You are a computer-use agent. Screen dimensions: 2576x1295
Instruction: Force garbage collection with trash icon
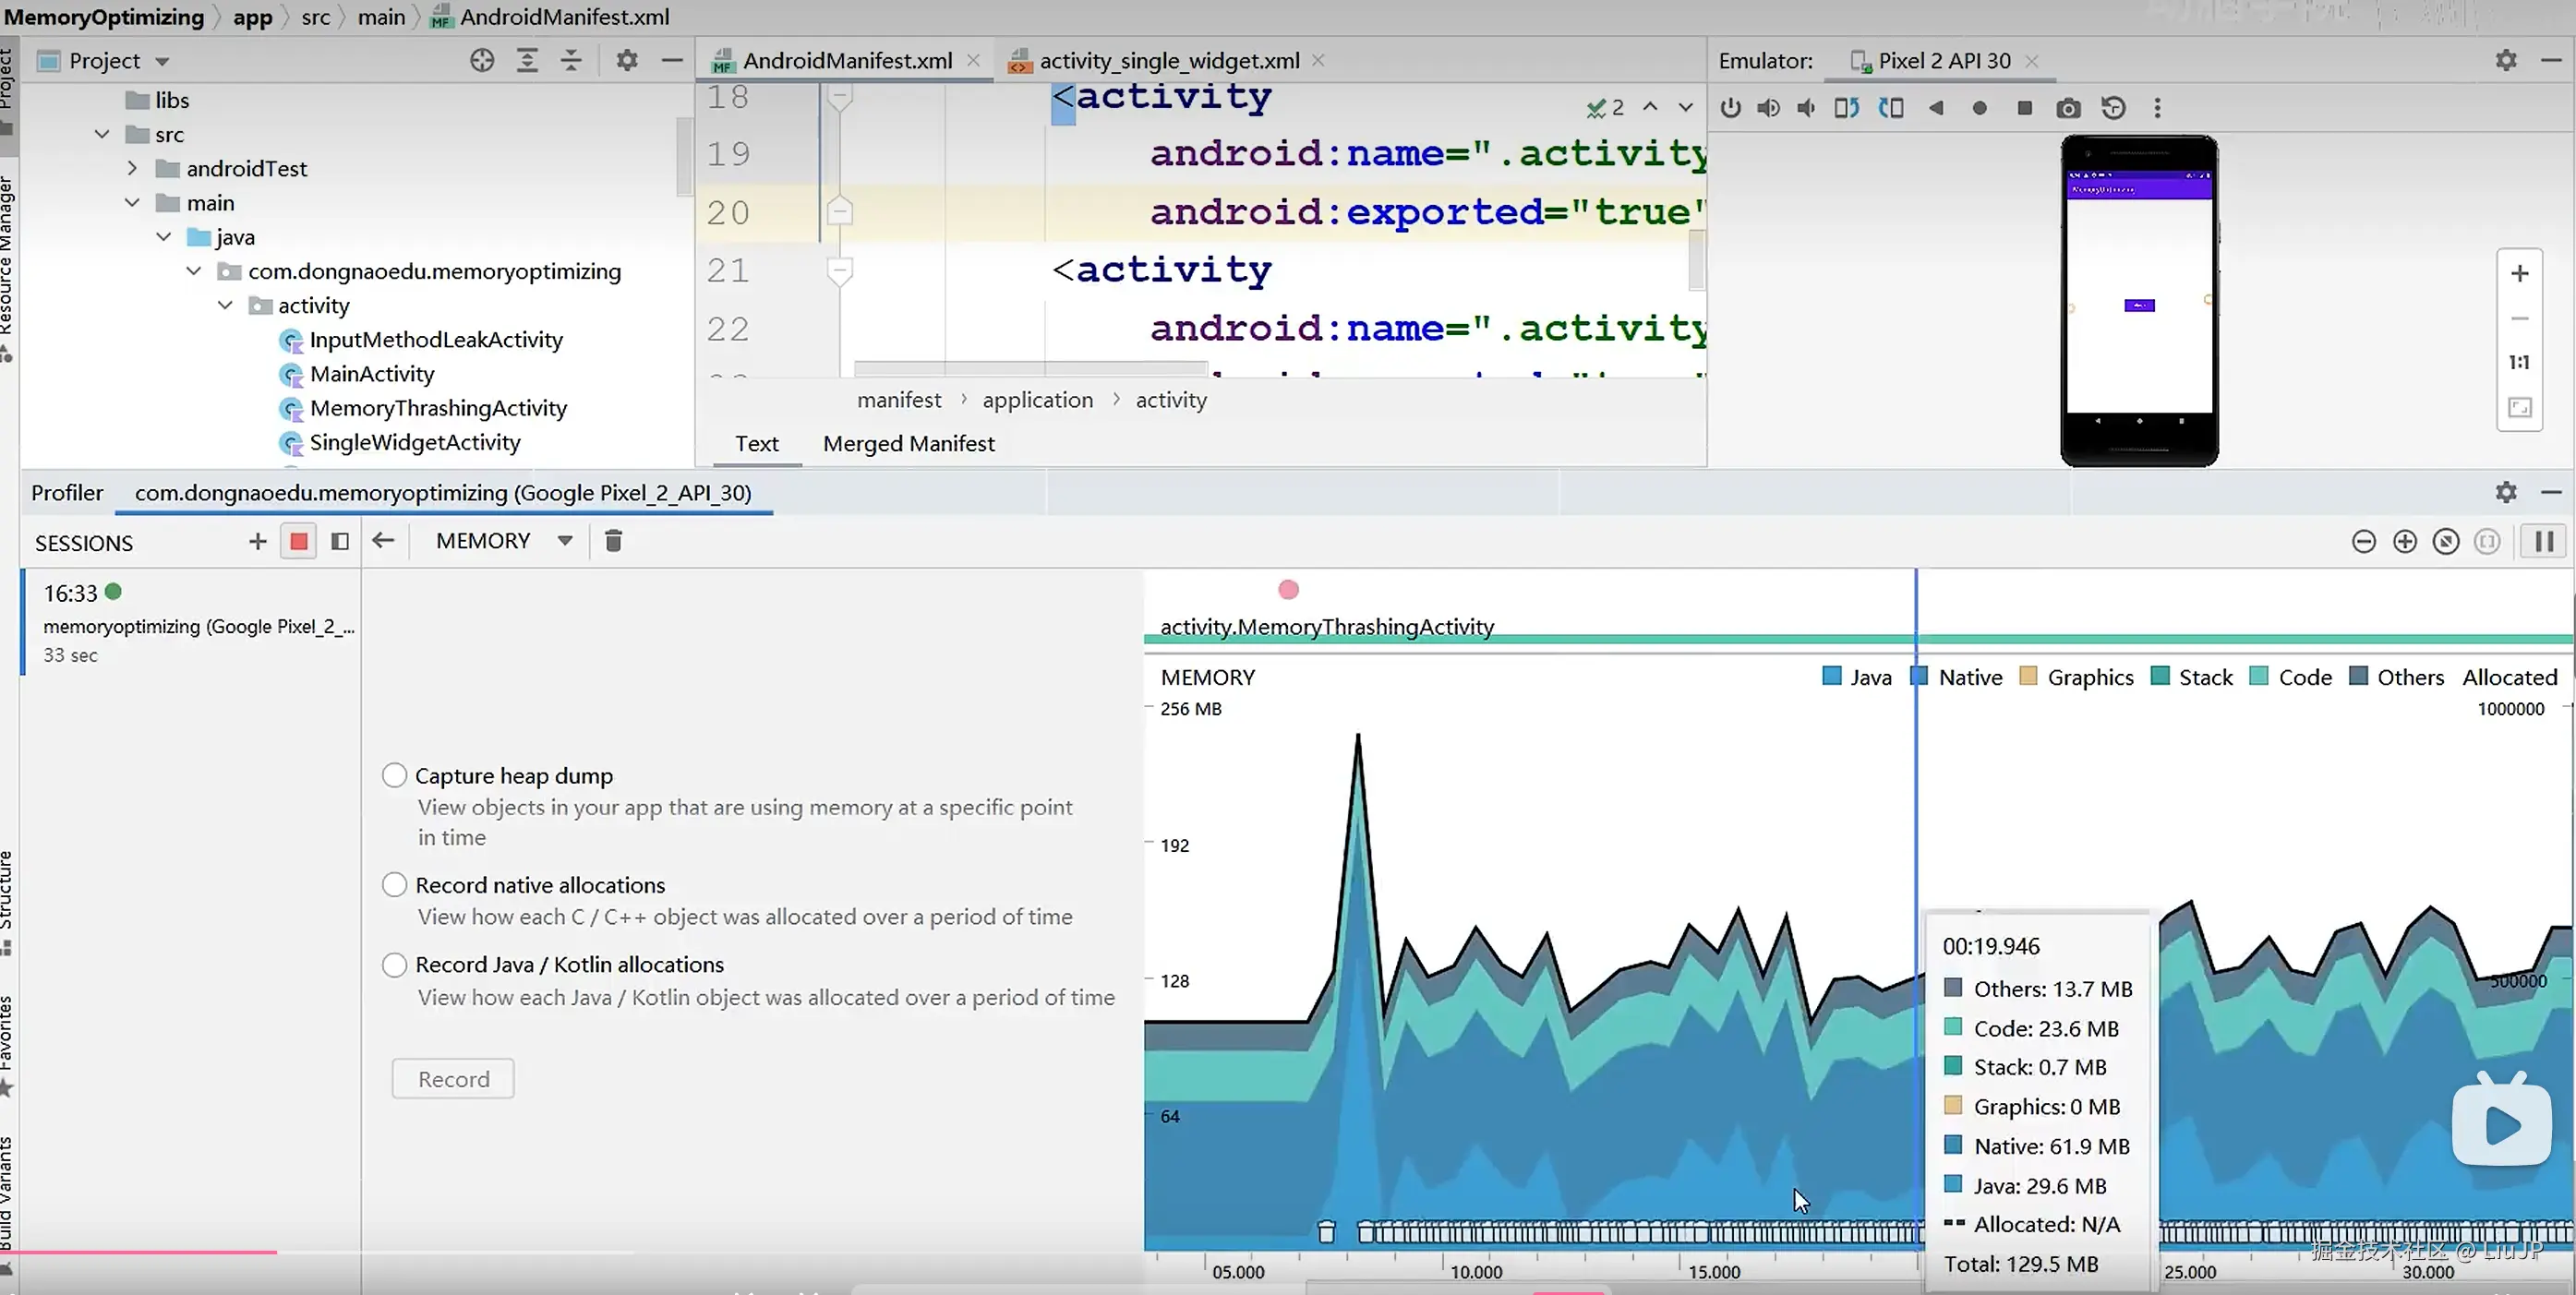[613, 541]
